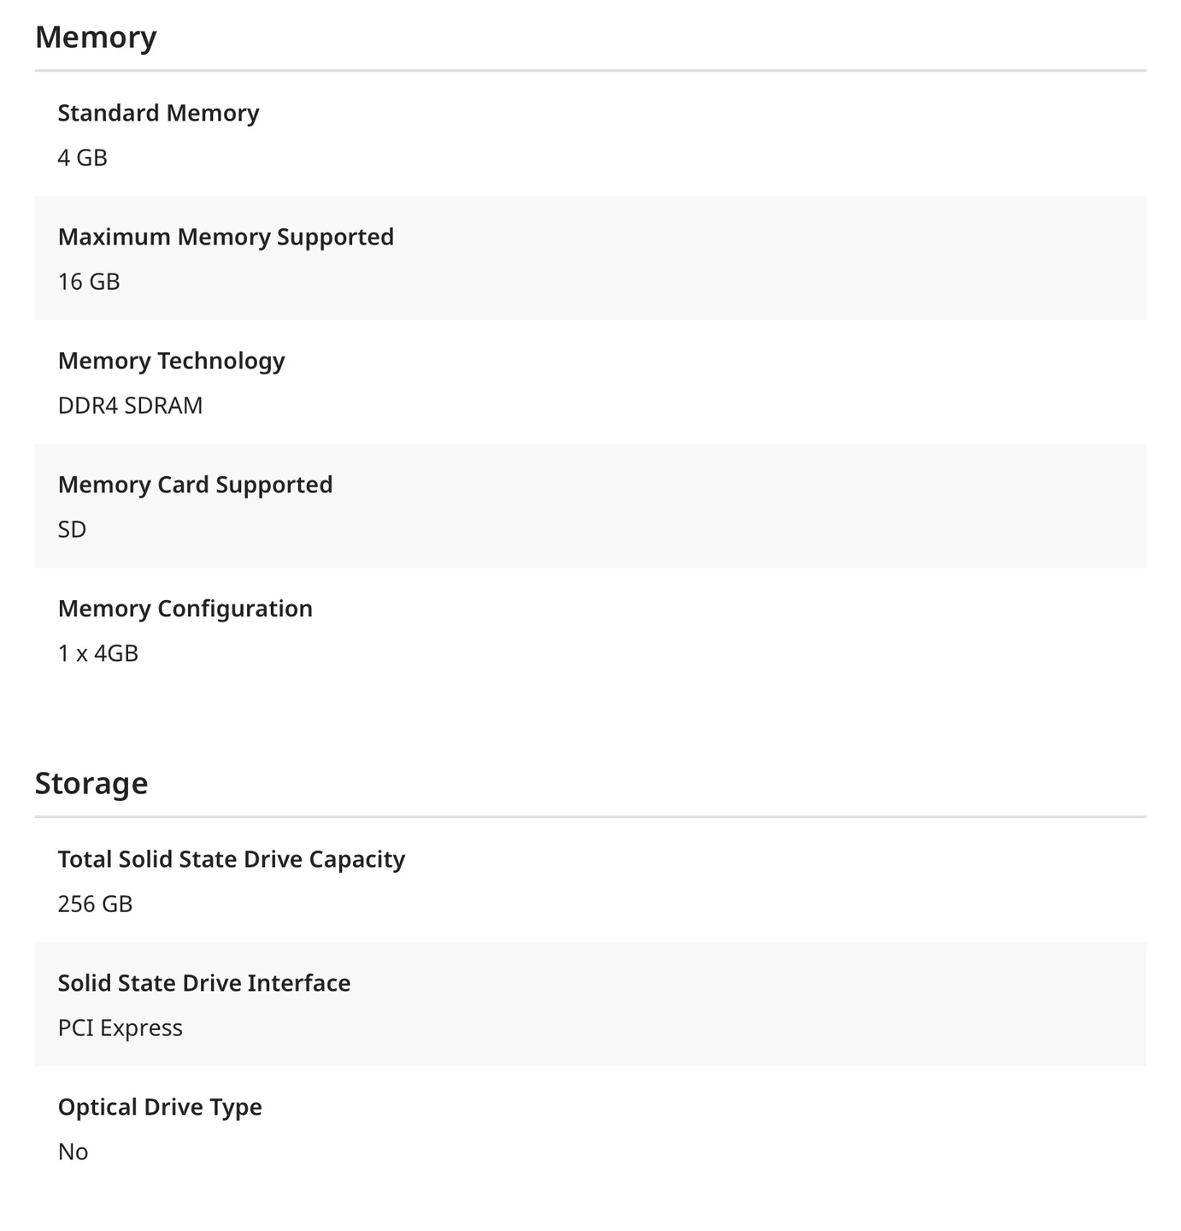
Task: Select the Maximum Memory Supported label
Action: coord(226,237)
